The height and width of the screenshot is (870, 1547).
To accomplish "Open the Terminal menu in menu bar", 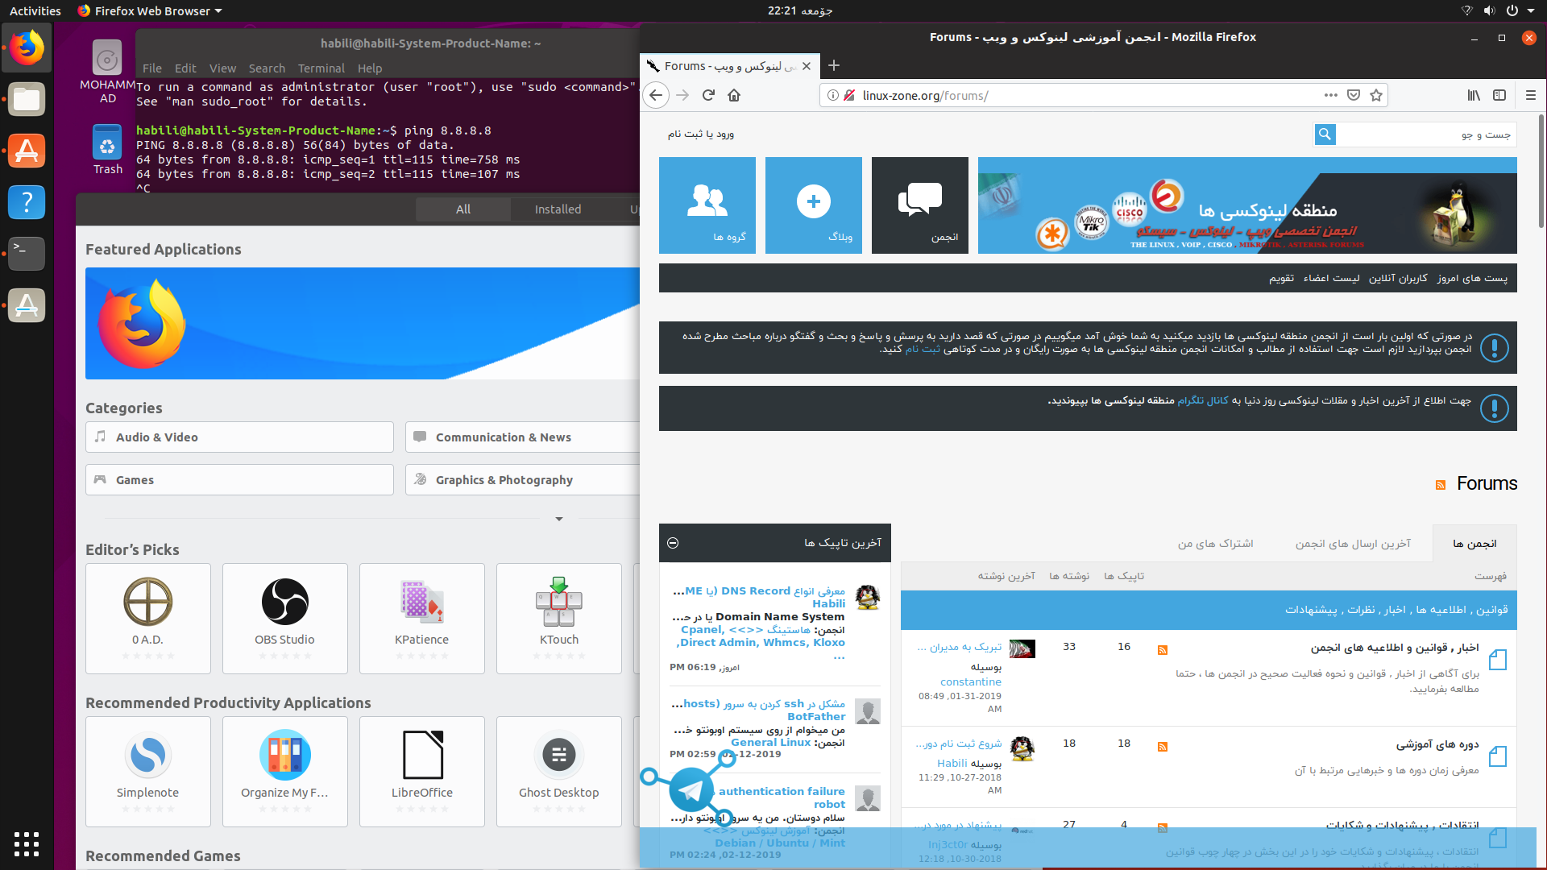I will [321, 68].
